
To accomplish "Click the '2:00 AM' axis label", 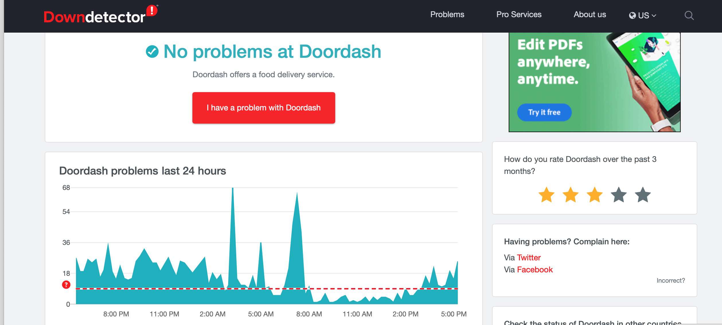I will [x=212, y=314].
